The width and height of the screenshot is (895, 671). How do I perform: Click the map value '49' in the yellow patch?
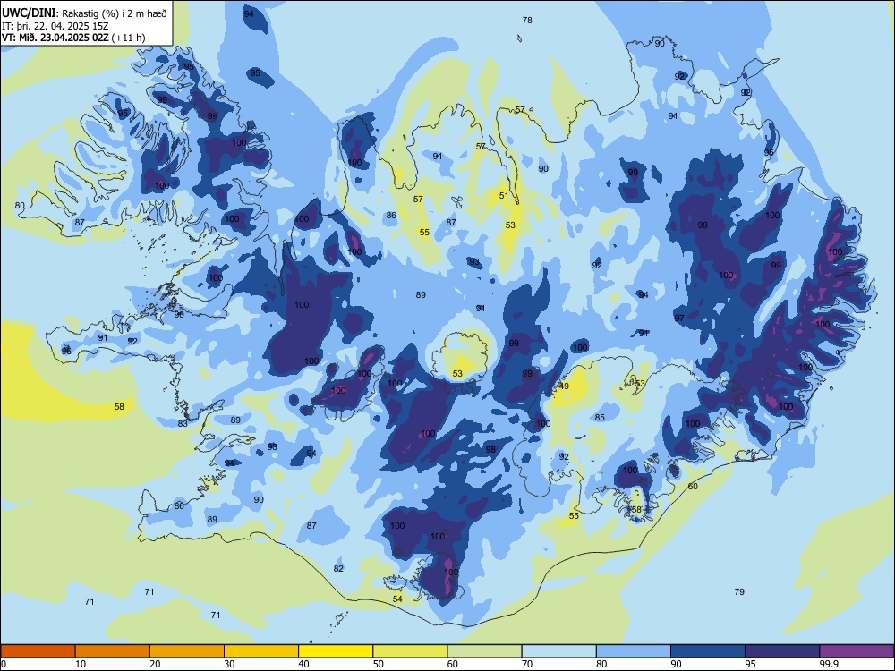coord(564,386)
